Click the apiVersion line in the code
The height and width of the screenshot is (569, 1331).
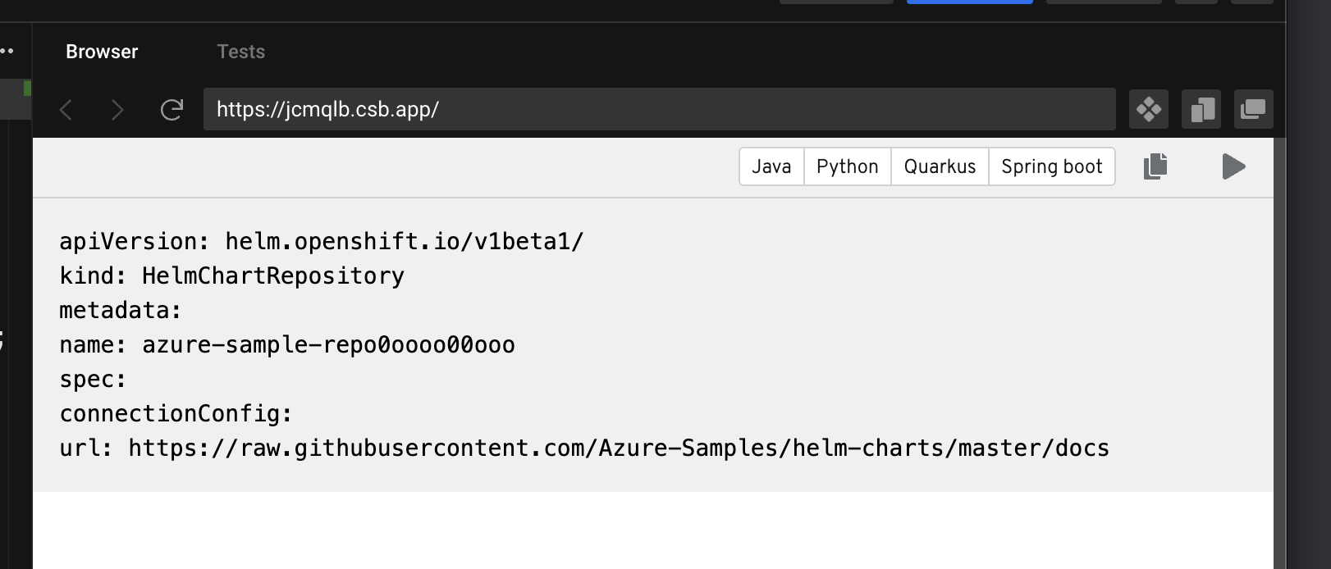tap(321, 241)
